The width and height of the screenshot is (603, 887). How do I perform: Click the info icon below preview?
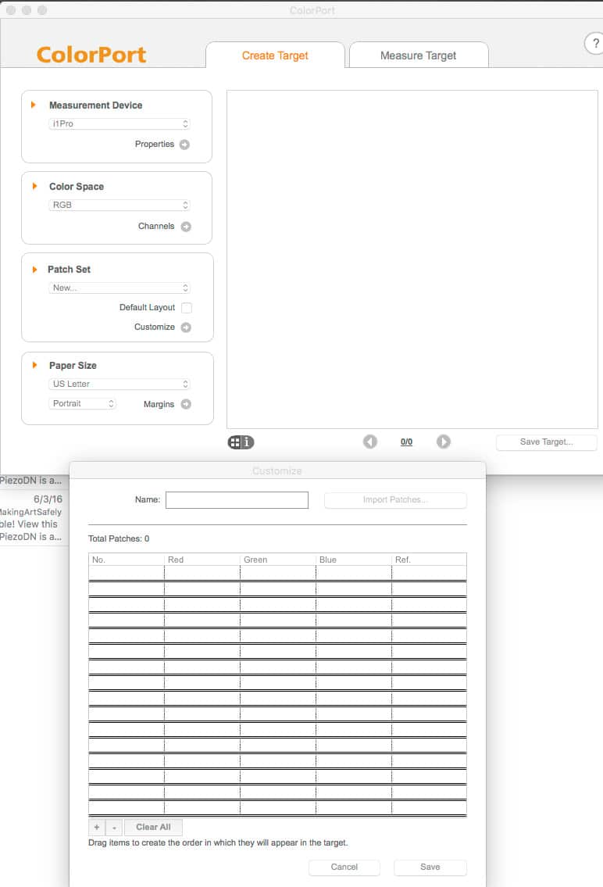(248, 442)
